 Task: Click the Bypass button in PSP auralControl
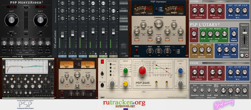(123, 54)
